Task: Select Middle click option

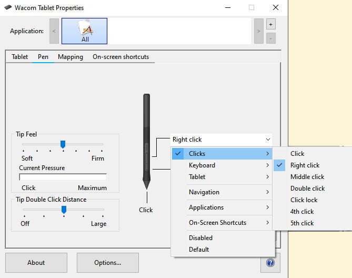Action: pyautogui.click(x=313, y=177)
